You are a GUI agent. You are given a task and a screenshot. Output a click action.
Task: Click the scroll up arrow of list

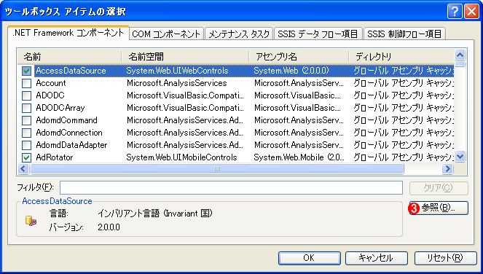click(x=460, y=55)
